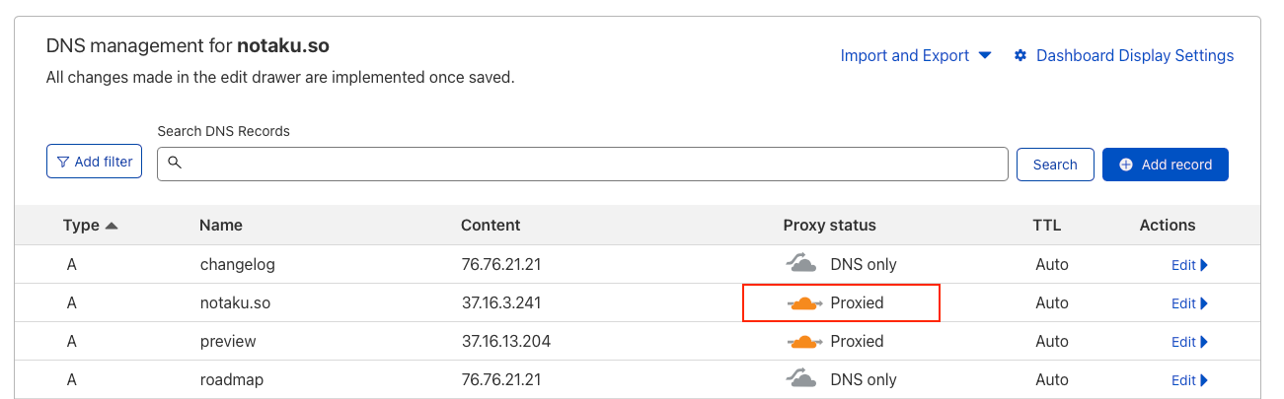Sort records by the Type column arrow
1284x399 pixels.
point(112,226)
